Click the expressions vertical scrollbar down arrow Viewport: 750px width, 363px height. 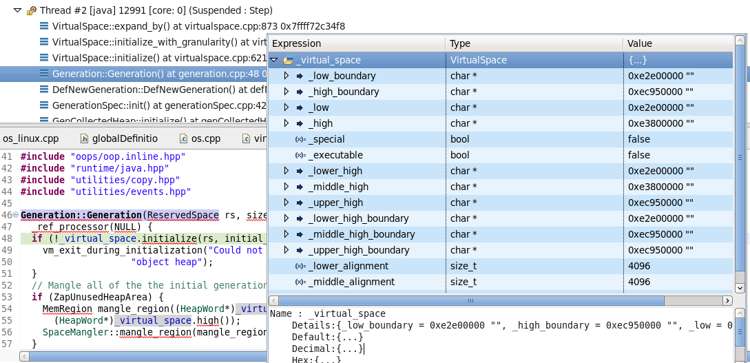739,288
